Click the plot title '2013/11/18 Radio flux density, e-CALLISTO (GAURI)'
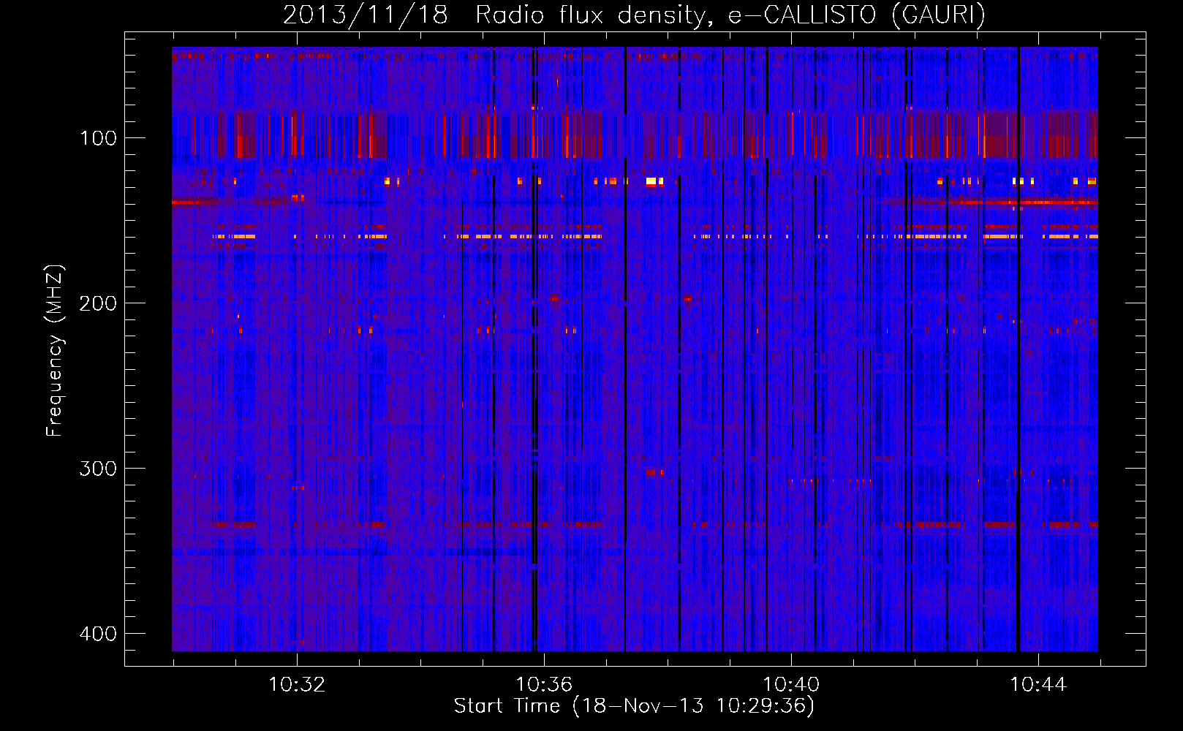The height and width of the screenshot is (731, 1183). click(634, 15)
